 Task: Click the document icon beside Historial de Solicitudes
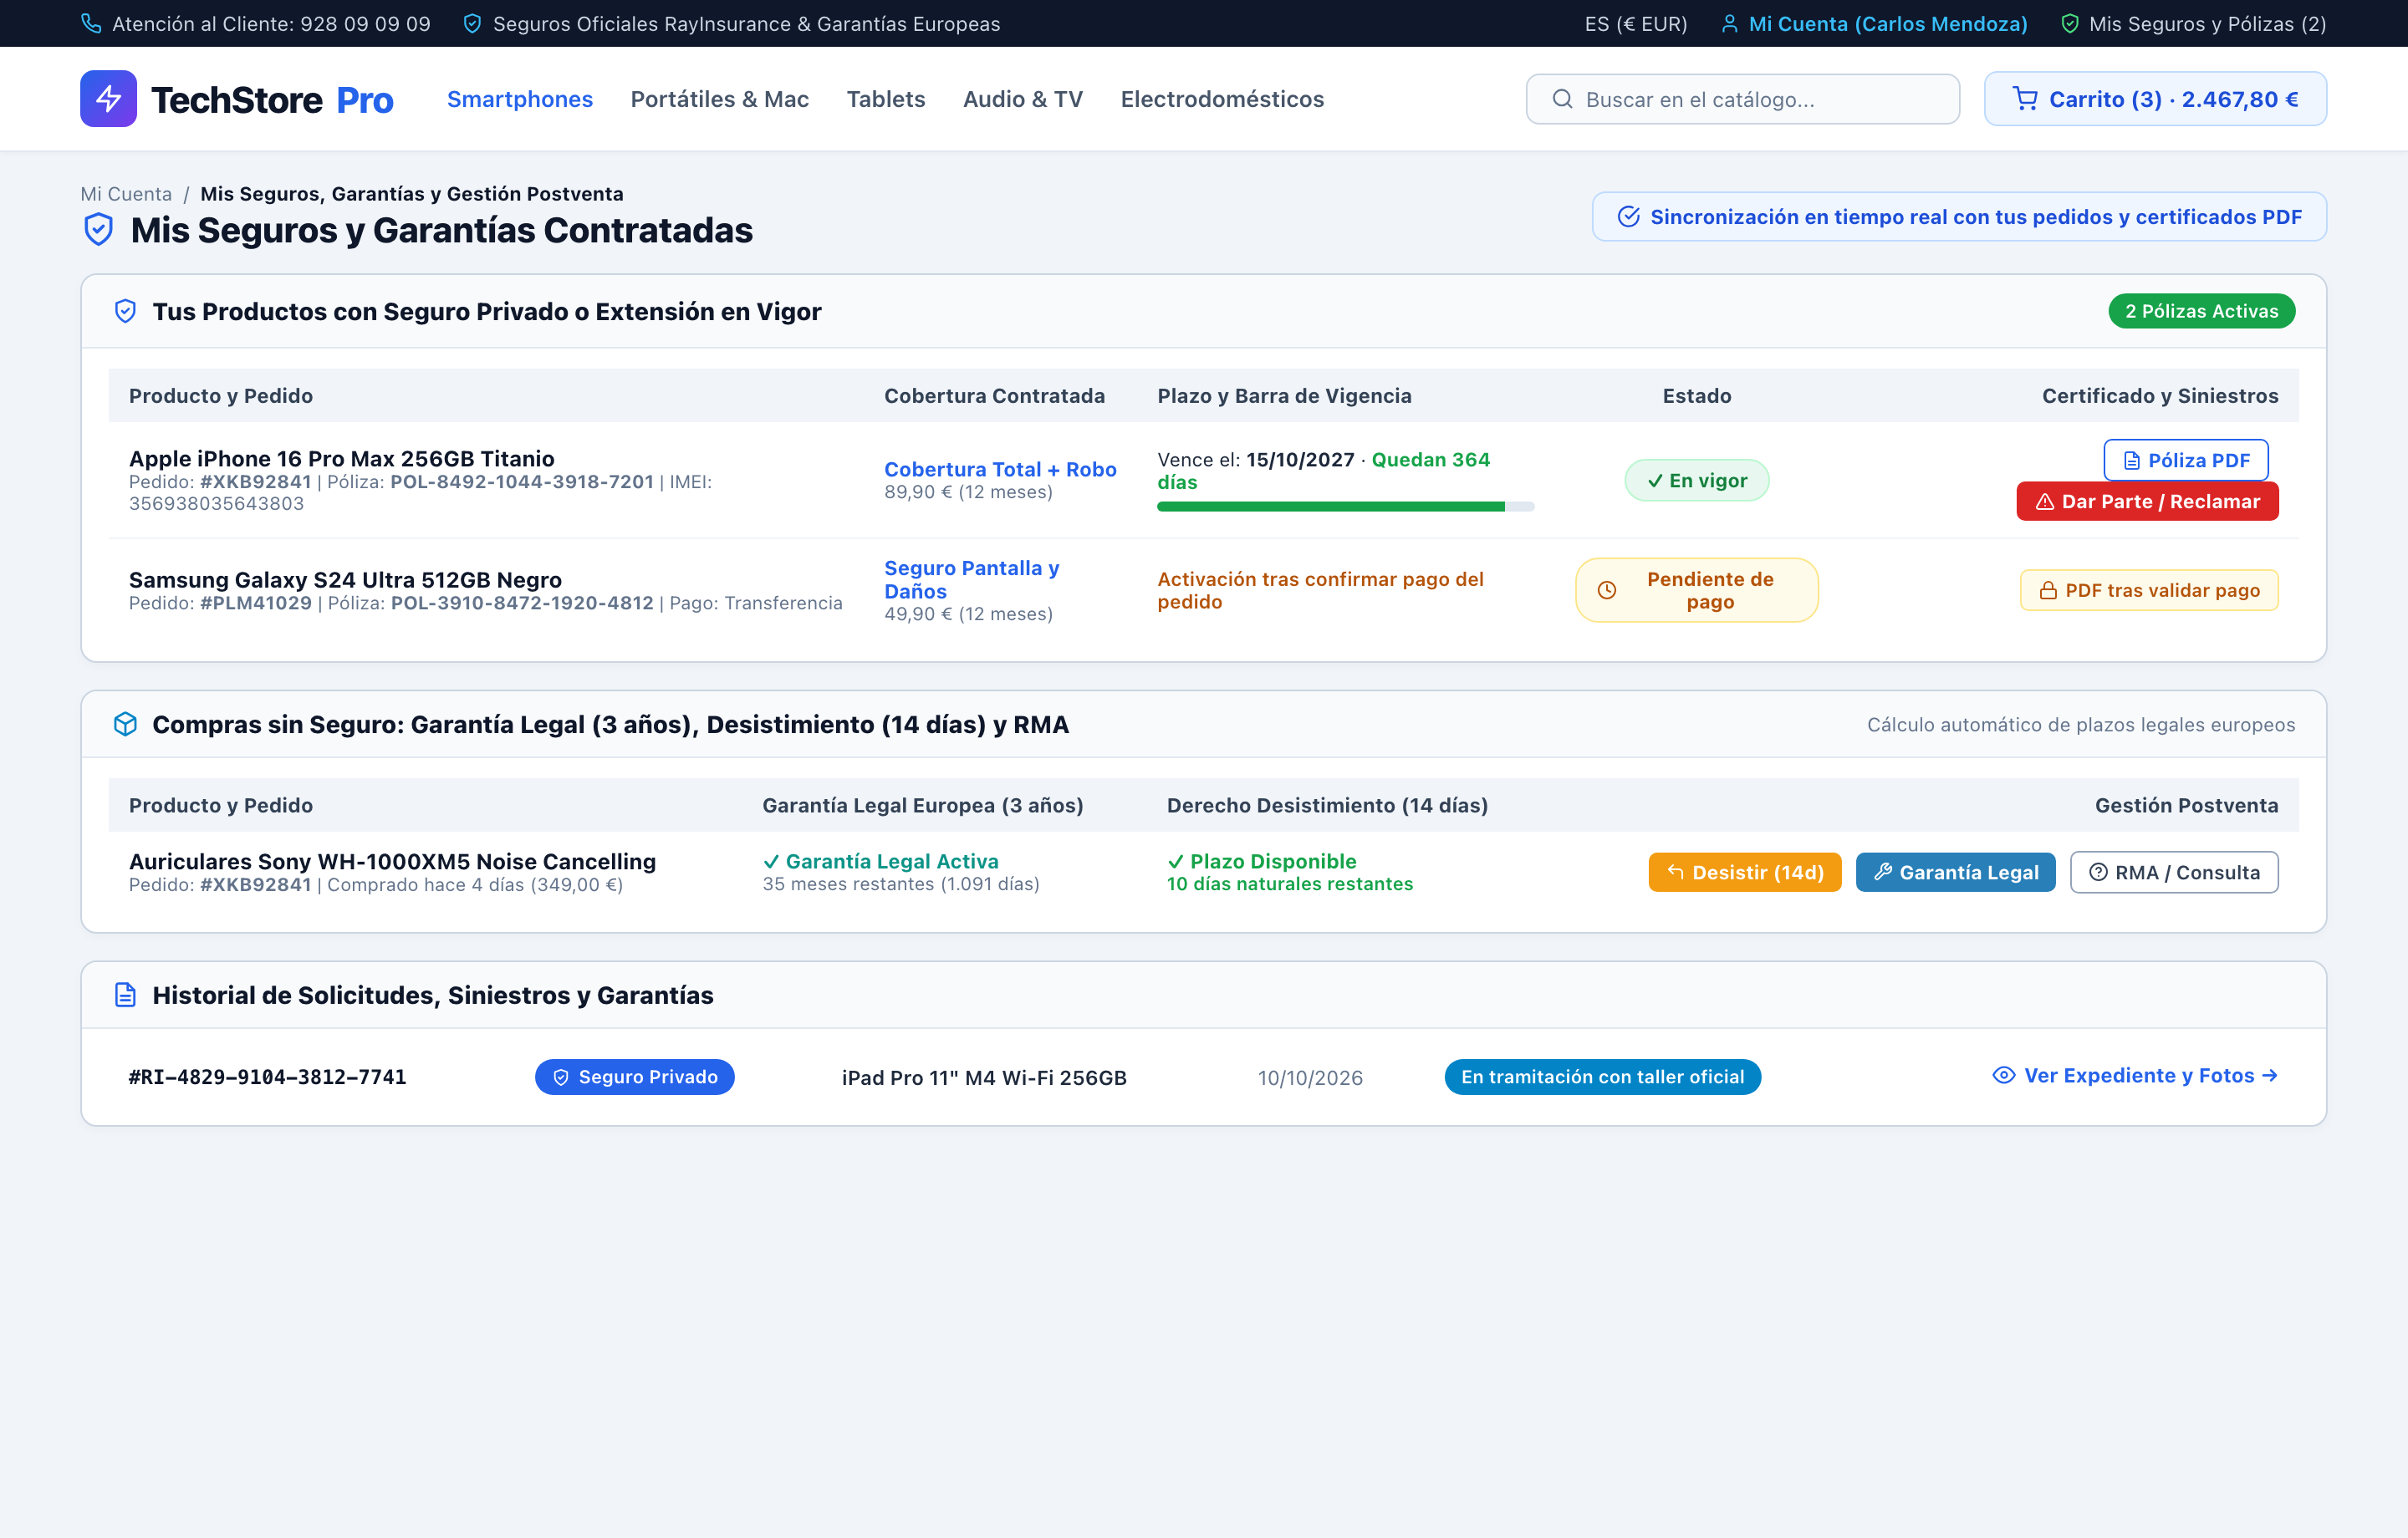[125, 995]
